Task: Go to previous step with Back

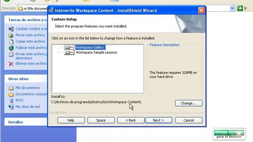Action: pos(131,120)
